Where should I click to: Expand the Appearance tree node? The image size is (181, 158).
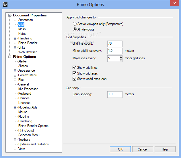pyautogui.click(x=15, y=71)
